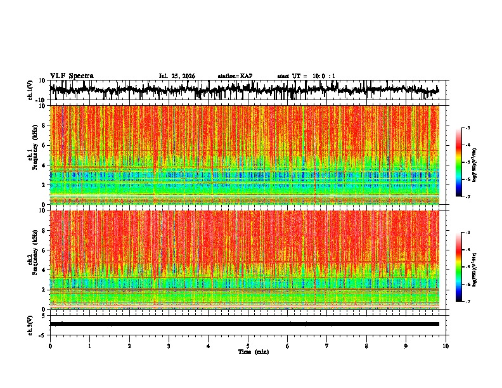Screen dimensions: 502x388
Task: Click the ch.3 flat black waveform trace
Action: pos(245,324)
